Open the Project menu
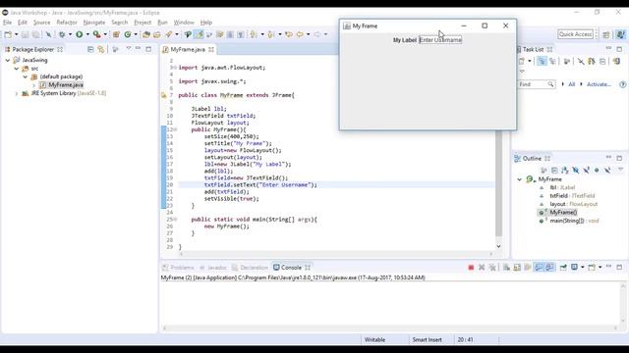The image size is (629, 353). coord(143,23)
